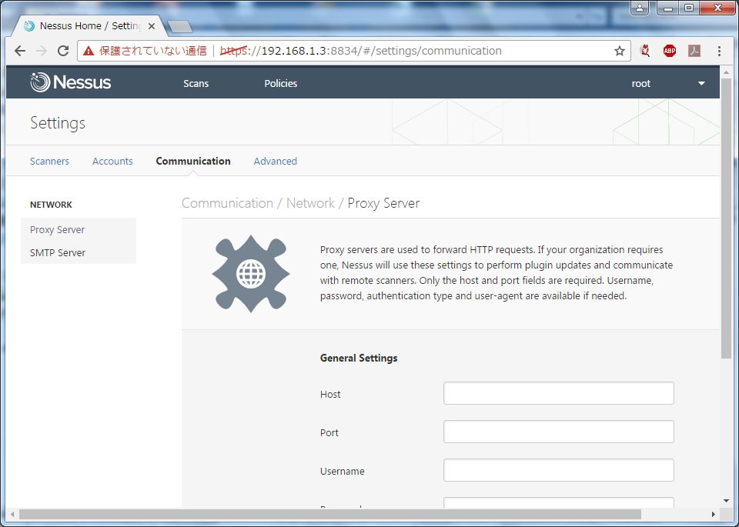Viewport: 739px width, 527px height.
Task: Select Proxy Server in the sidebar
Action: (x=79, y=230)
